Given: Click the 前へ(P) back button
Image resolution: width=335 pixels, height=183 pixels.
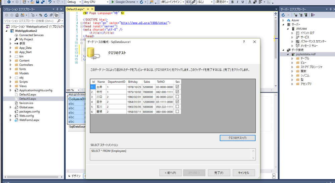Looking at the screenshot, I should point(171,173).
